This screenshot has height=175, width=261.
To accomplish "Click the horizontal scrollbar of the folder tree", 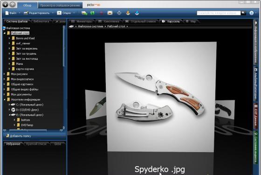I will tap(28, 131).
